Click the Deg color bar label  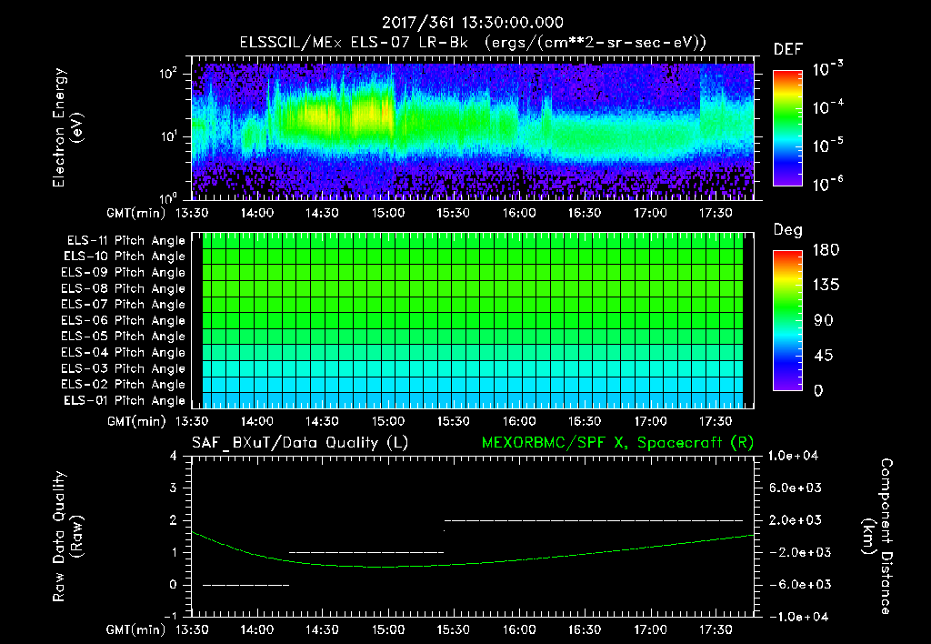(x=788, y=230)
